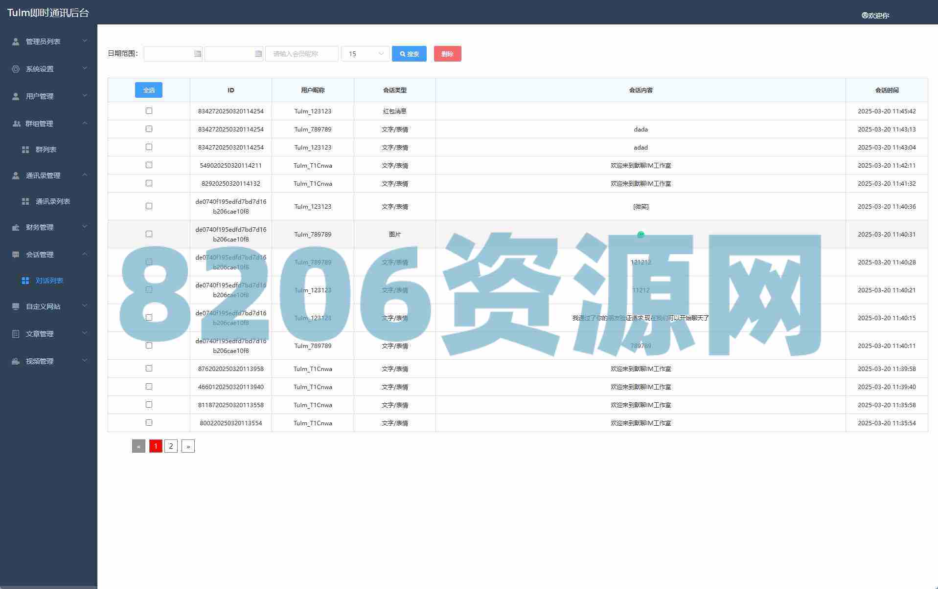Focus the end date input field
Image resolution: width=938 pixels, height=589 pixels.
click(x=234, y=54)
